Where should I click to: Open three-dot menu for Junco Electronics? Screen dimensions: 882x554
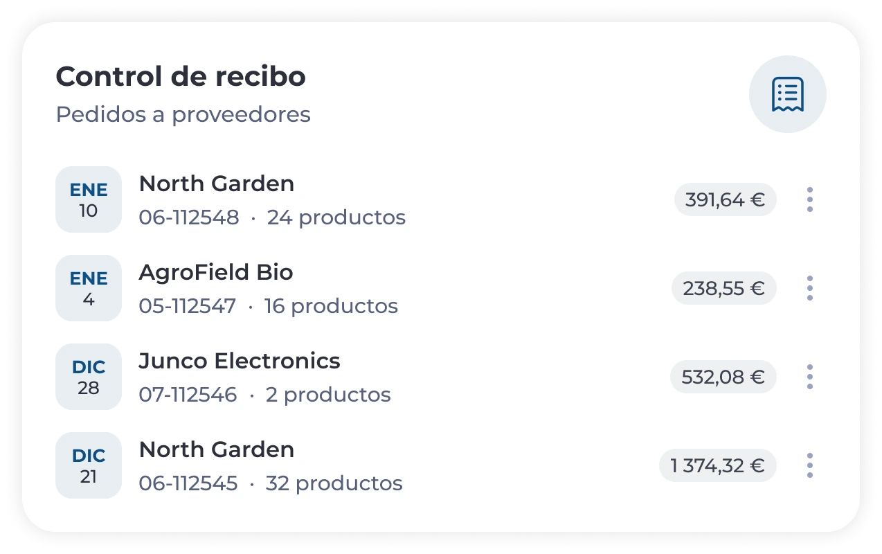pos(809,377)
